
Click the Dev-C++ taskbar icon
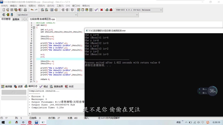coord(36,122)
